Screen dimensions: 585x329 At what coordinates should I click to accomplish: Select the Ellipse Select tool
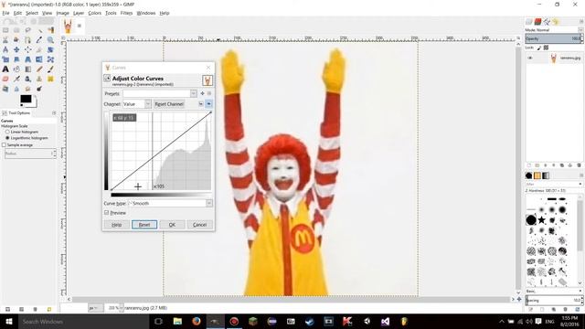(x=16, y=30)
